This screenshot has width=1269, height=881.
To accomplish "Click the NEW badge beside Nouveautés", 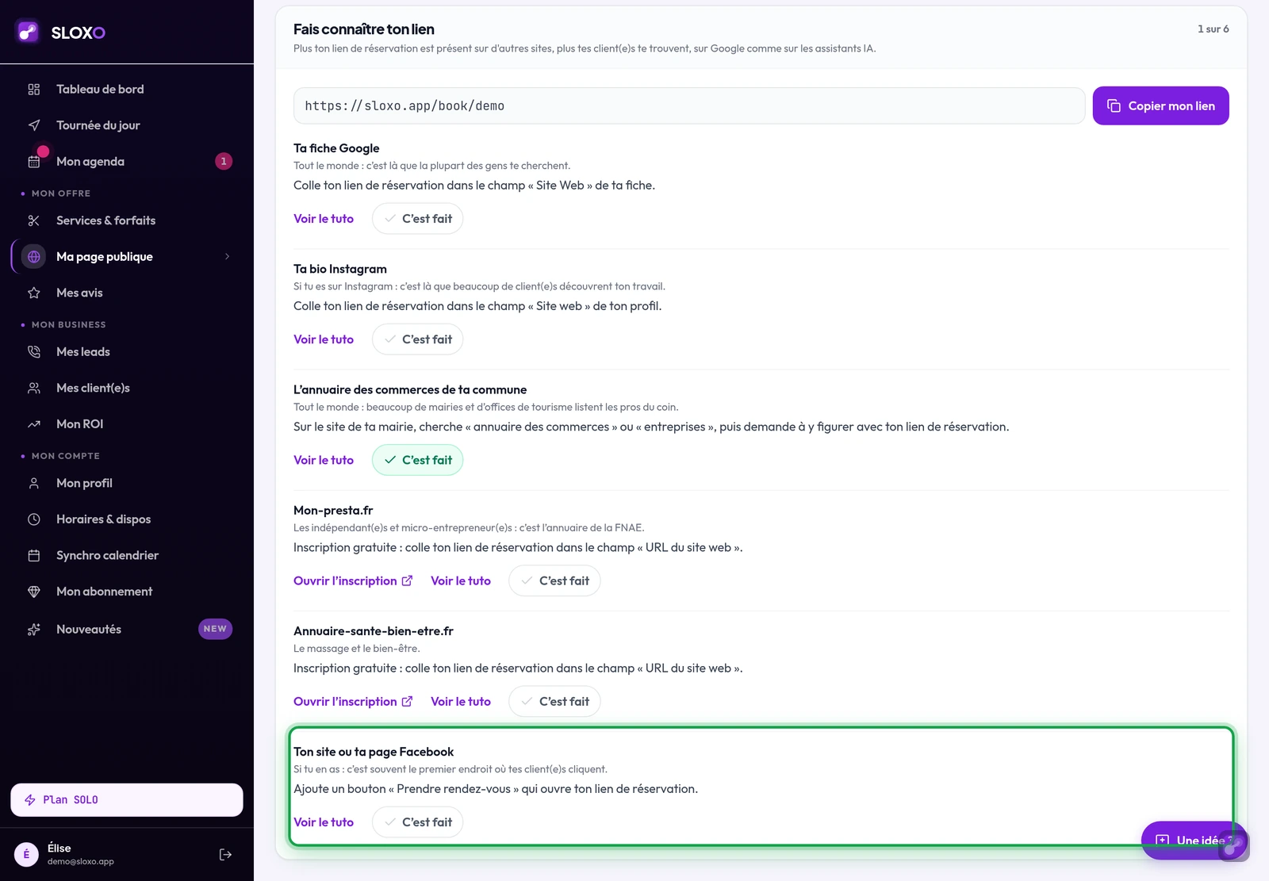I will coord(215,629).
